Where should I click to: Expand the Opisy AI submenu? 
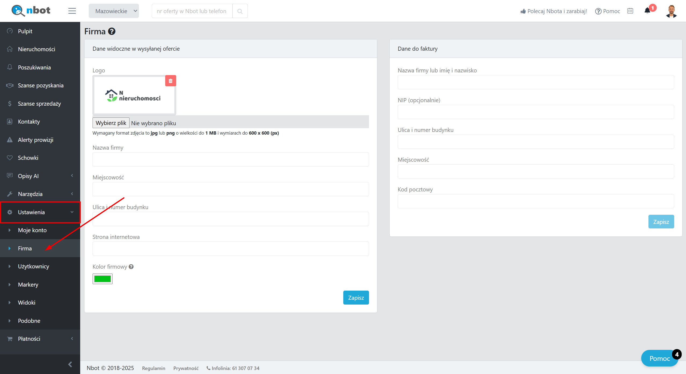[x=40, y=176]
